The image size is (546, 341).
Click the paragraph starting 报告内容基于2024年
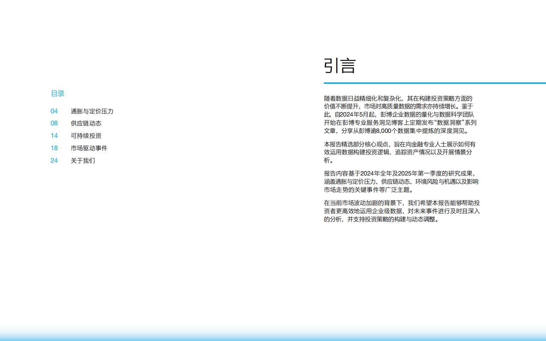(401, 182)
